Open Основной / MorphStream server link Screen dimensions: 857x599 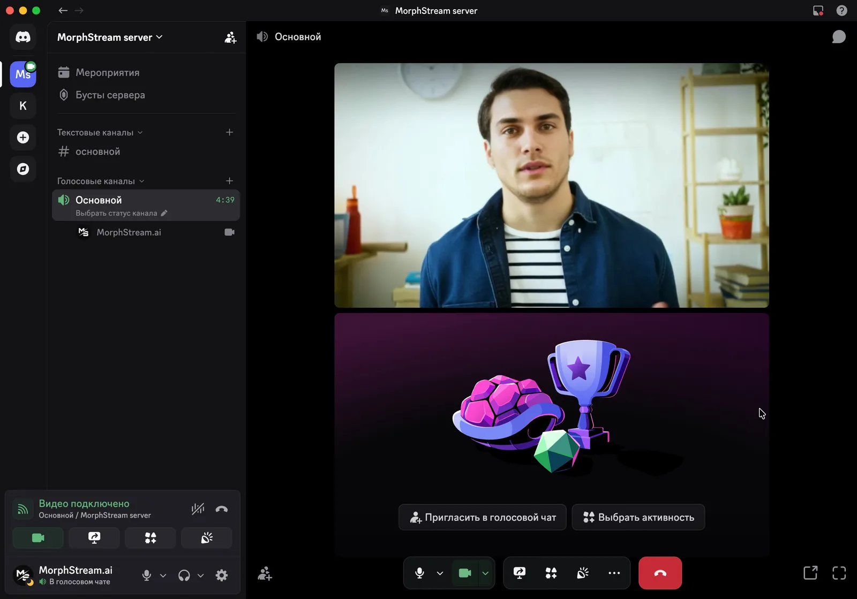[x=95, y=515]
